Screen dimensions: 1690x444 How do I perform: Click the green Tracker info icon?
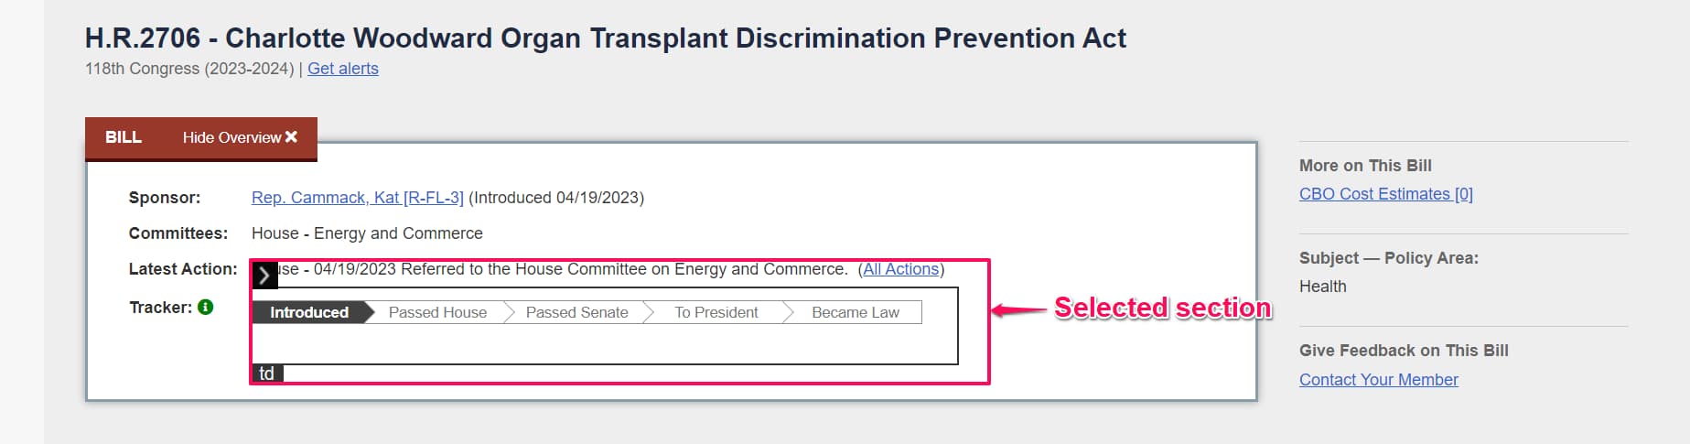coord(206,307)
